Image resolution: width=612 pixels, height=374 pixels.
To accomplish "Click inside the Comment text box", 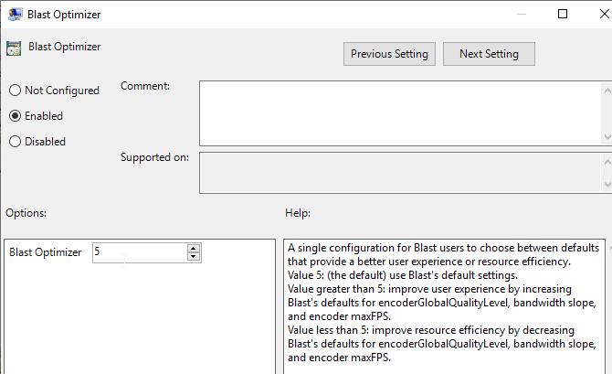I will point(401,113).
